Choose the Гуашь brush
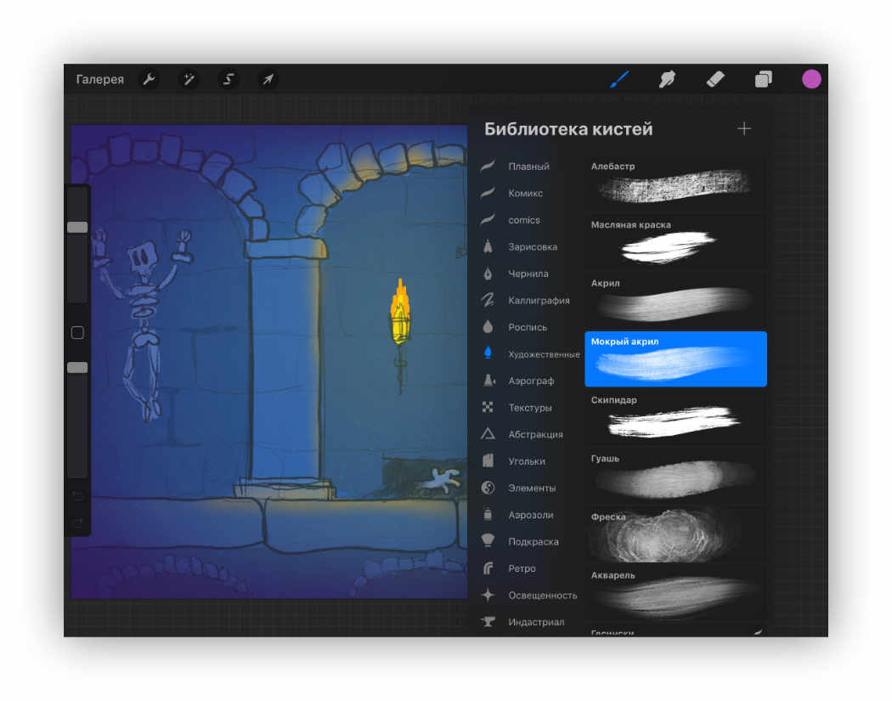This screenshot has width=892, height=701. pos(676,476)
